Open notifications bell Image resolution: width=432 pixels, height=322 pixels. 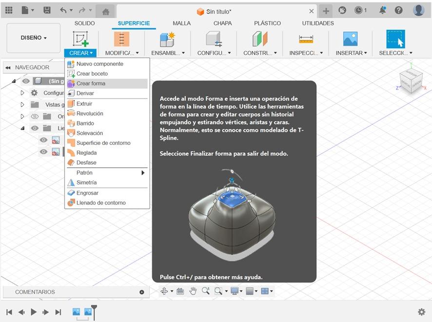click(x=382, y=10)
